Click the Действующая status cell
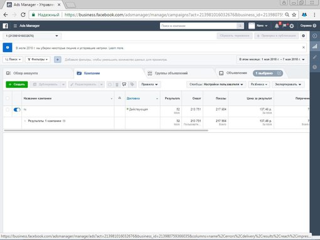 pyautogui.click(x=142, y=111)
